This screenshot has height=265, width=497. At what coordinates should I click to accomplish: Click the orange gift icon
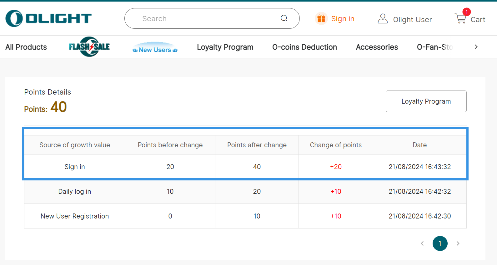point(321,19)
